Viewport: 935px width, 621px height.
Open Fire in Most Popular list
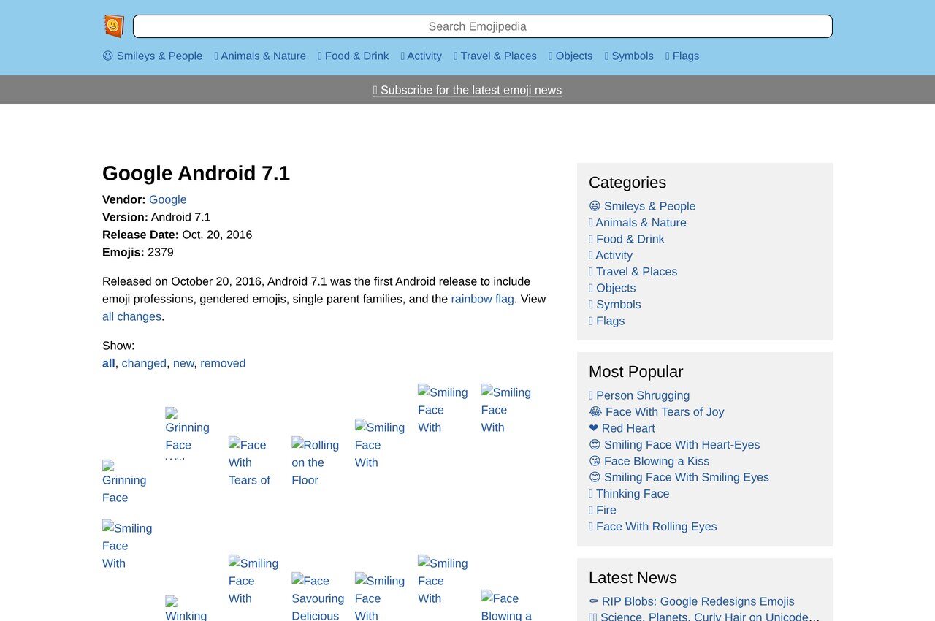603,510
